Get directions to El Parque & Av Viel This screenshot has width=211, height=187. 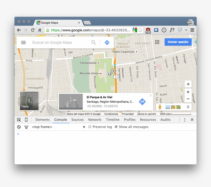(x=142, y=102)
